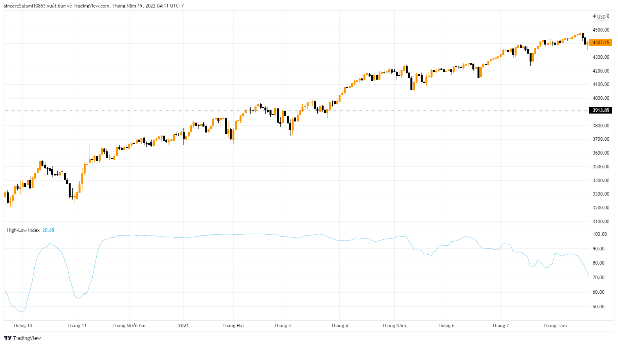Select Tháng Mười hai on the time axis

coord(129,326)
